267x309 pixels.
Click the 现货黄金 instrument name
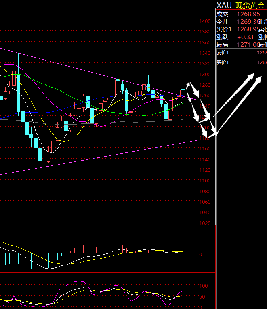(x=250, y=6)
